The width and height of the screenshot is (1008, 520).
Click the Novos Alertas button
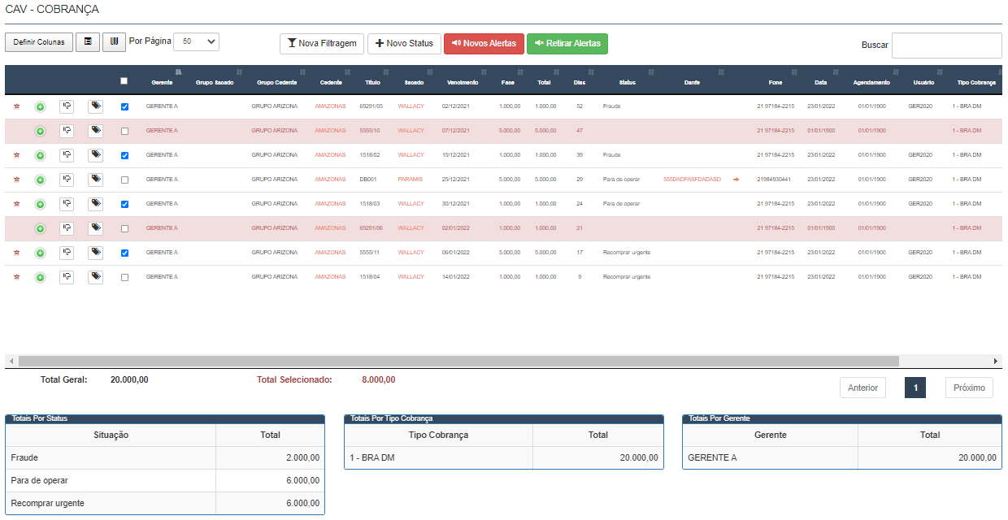point(484,44)
